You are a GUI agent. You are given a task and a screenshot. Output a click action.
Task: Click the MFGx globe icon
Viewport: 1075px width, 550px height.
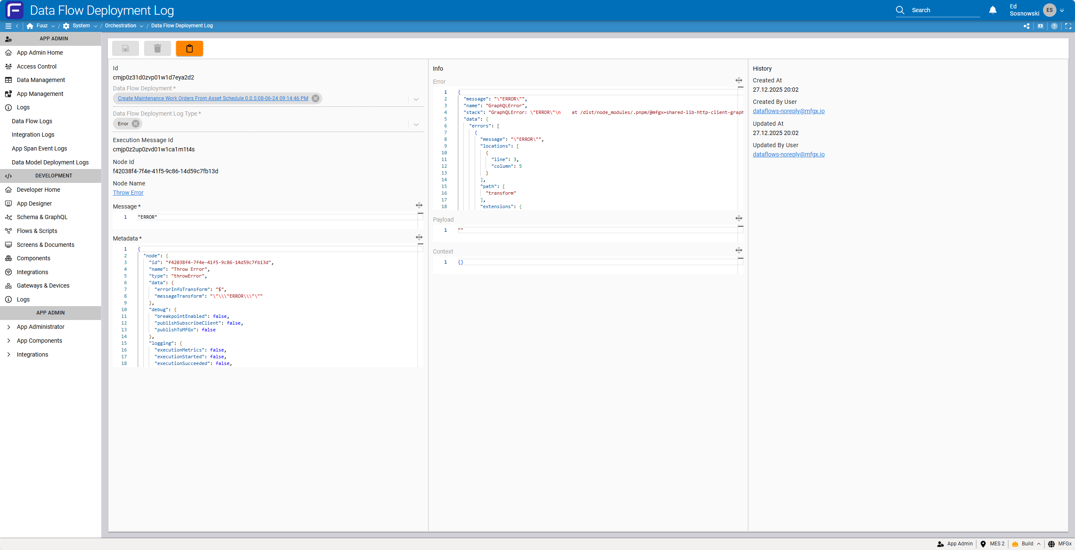1051,544
